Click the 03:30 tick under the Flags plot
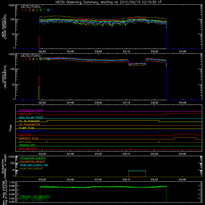 coord(154,154)
